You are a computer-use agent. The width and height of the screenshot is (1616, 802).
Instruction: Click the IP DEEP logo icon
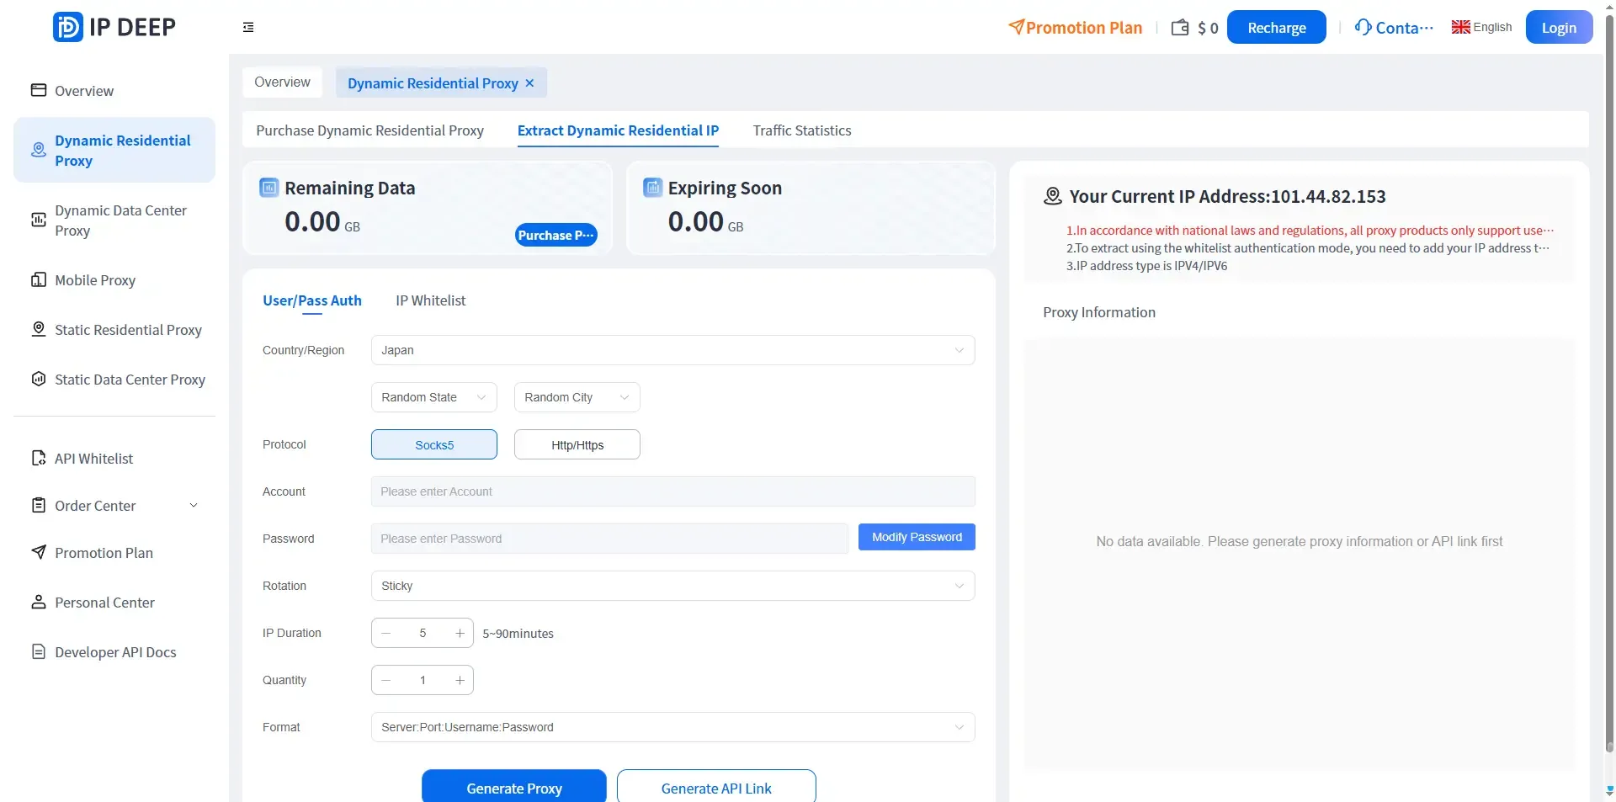(67, 27)
